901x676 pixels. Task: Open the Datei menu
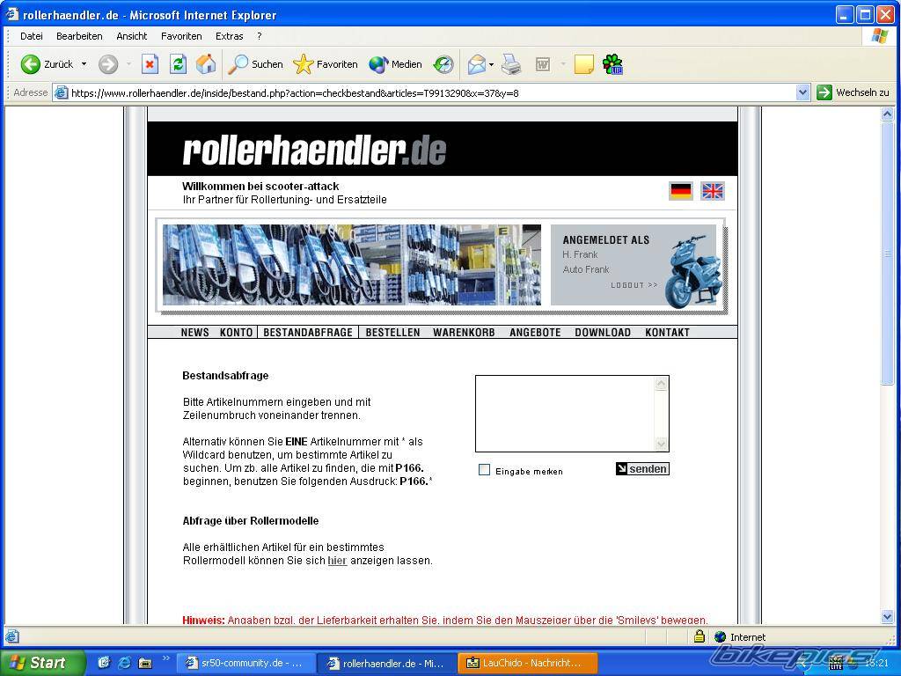point(31,36)
